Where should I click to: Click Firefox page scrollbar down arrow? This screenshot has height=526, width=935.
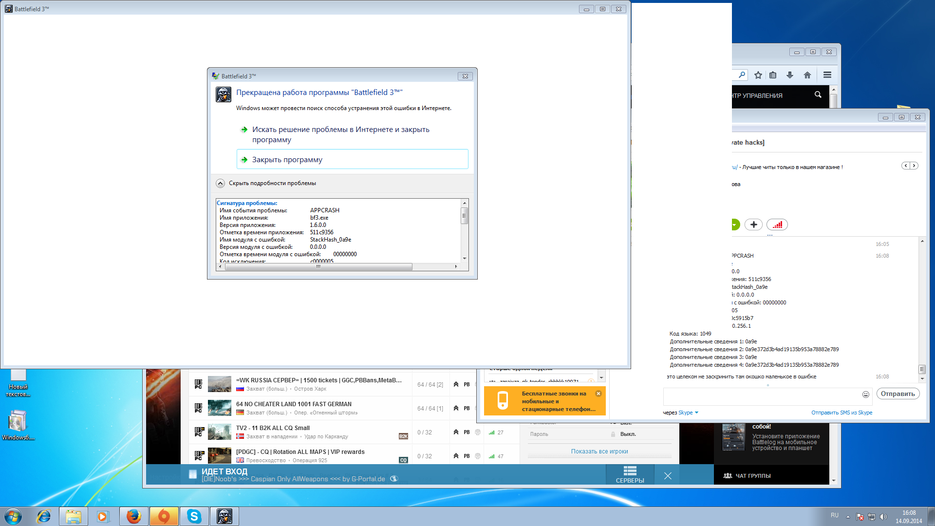[x=834, y=481]
